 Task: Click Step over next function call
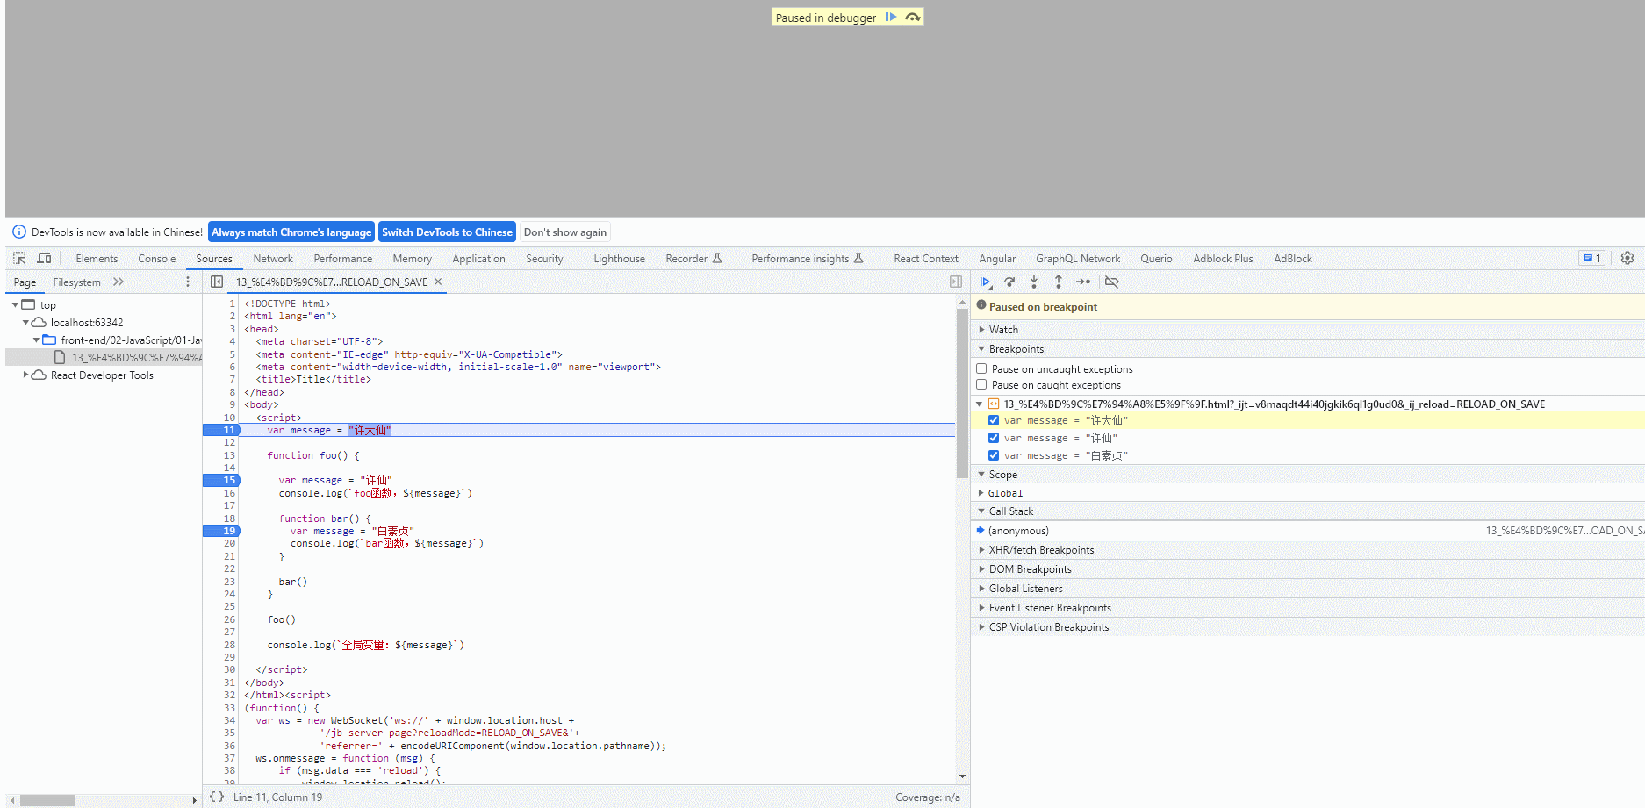tap(1009, 282)
